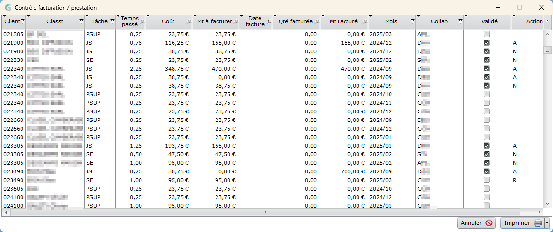Click the right arrow at the header row end
The height and width of the screenshot is (232, 553).
coord(547,21)
